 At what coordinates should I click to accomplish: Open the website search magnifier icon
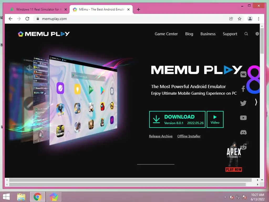[x=246, y=34]
